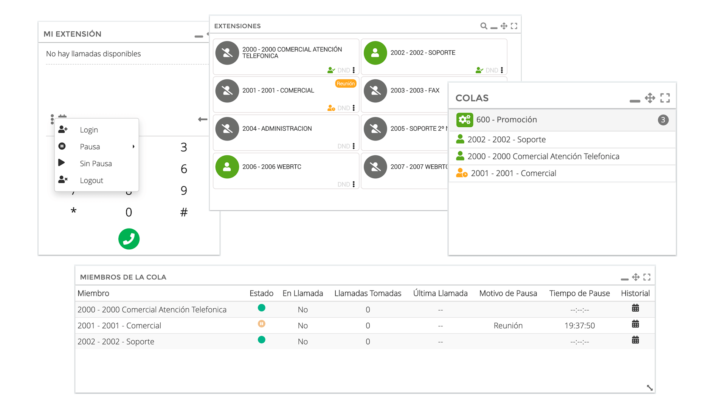
Task: Click the orange paused status of 2001 Comercial
Action: tap(262, 324)
